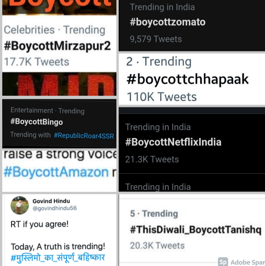
Task: Open #boycottzomato trending hashtag
Action: 167,22
